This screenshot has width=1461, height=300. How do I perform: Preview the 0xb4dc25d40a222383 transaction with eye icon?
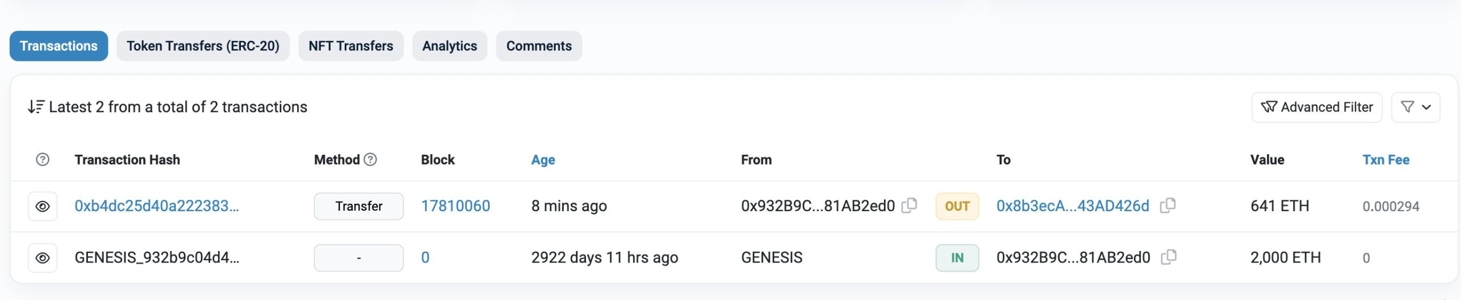(42, 206)
